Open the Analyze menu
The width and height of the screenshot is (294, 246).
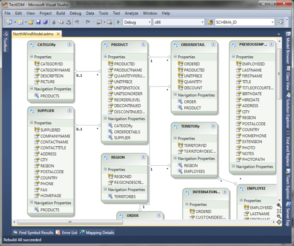pos(131,13)
